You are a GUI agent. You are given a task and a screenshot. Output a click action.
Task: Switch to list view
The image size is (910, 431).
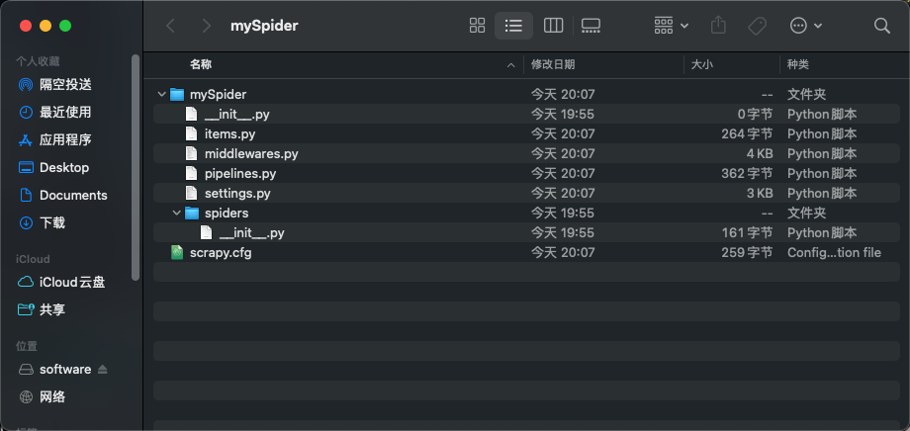tap(513, 26)
